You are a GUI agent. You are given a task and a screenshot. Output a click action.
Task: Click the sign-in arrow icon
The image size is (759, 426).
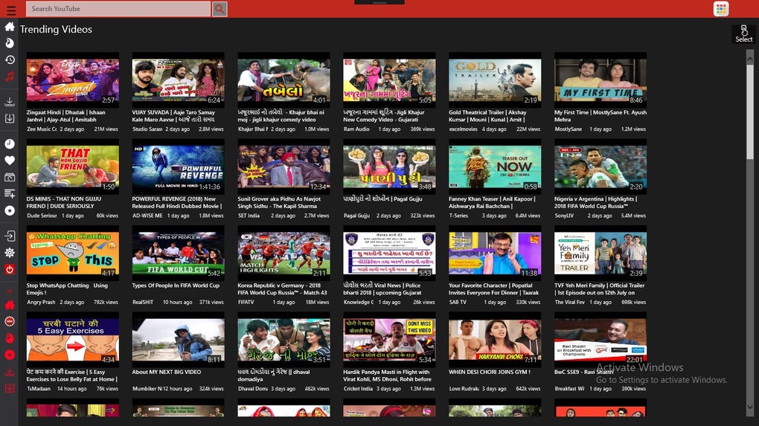click(10, 236)
